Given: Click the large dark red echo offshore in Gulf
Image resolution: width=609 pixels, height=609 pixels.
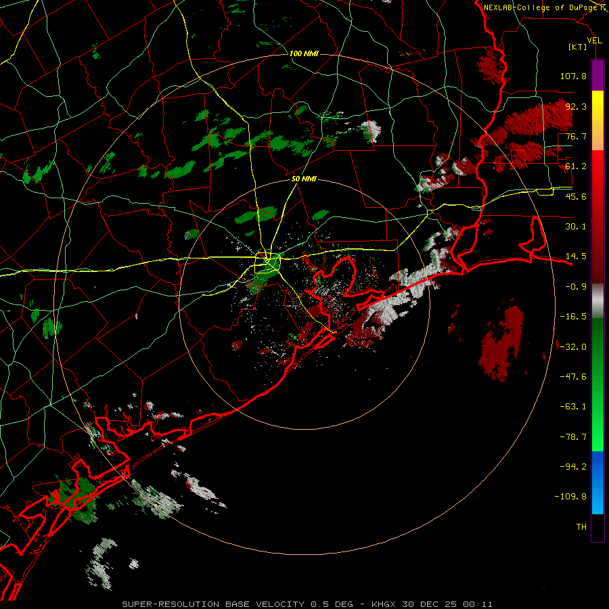Looking at the screenshot, I should [x=501, y=346].
